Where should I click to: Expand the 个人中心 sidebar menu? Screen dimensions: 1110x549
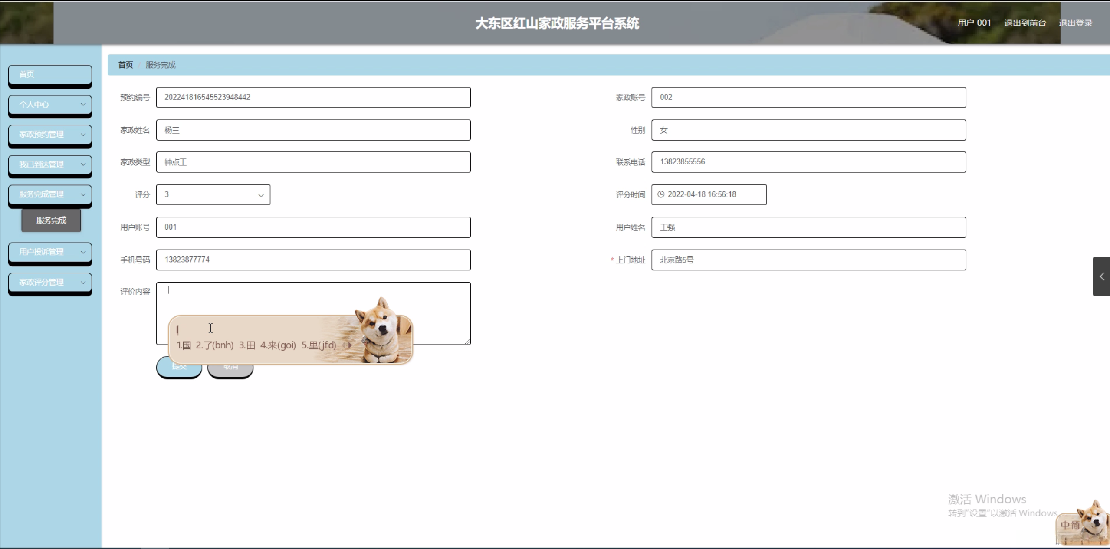[50, 105]
